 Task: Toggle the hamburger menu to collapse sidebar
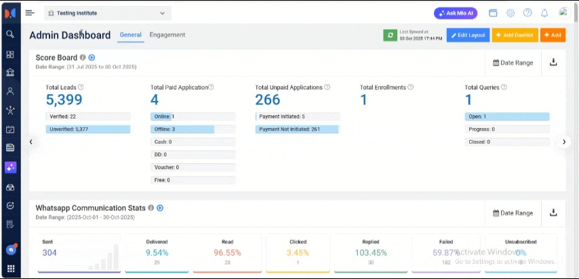pyautogui.click(x=29, y=13)
